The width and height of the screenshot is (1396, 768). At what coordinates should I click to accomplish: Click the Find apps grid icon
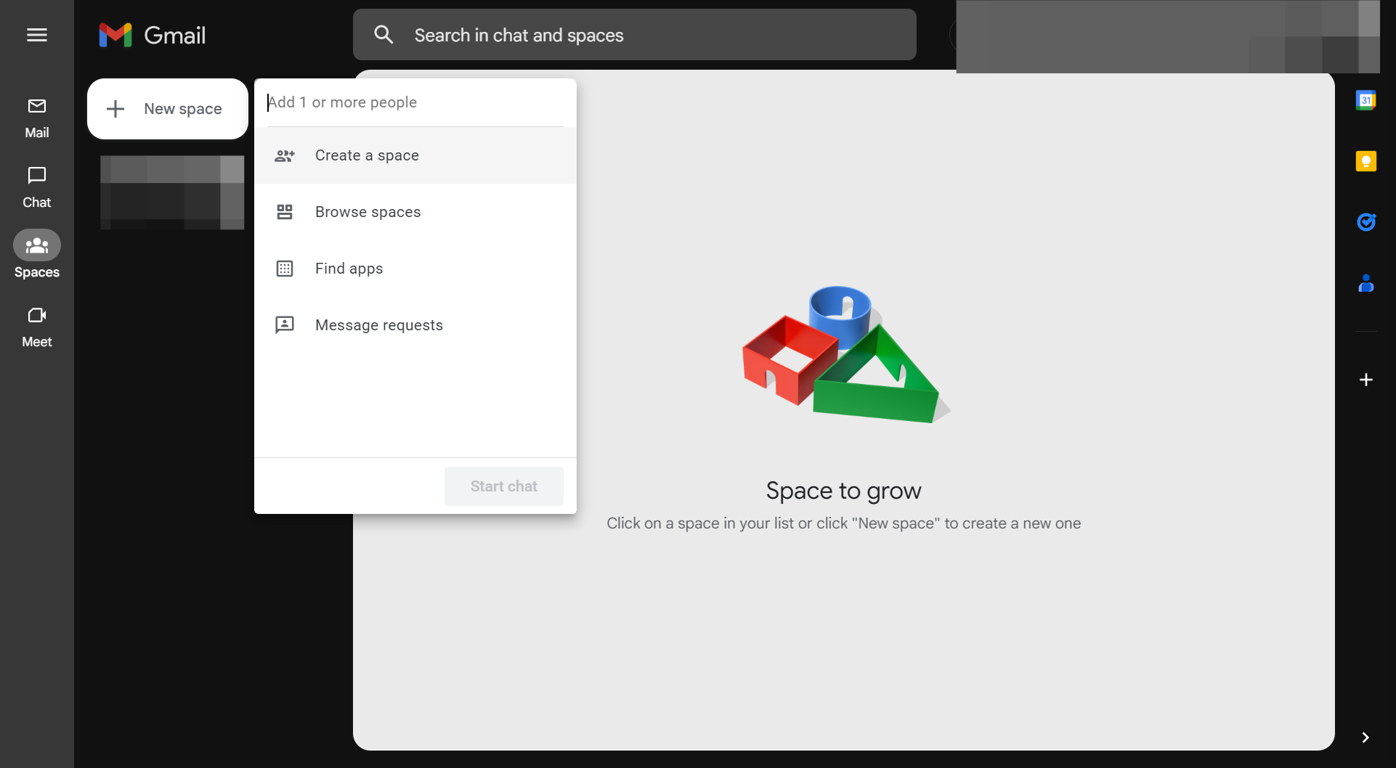click(285, 269)
